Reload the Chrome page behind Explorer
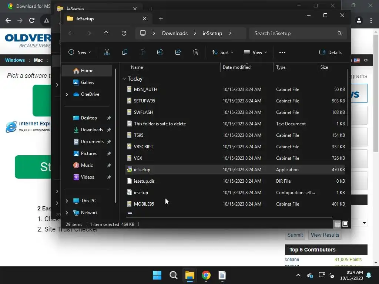Screen dimensions: 379x284 (x=32, y=20)
